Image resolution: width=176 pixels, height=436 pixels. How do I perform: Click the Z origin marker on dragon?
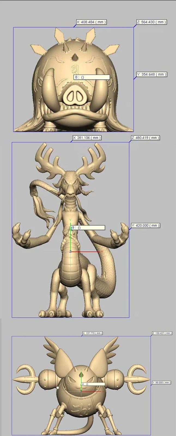pos(70,252)
